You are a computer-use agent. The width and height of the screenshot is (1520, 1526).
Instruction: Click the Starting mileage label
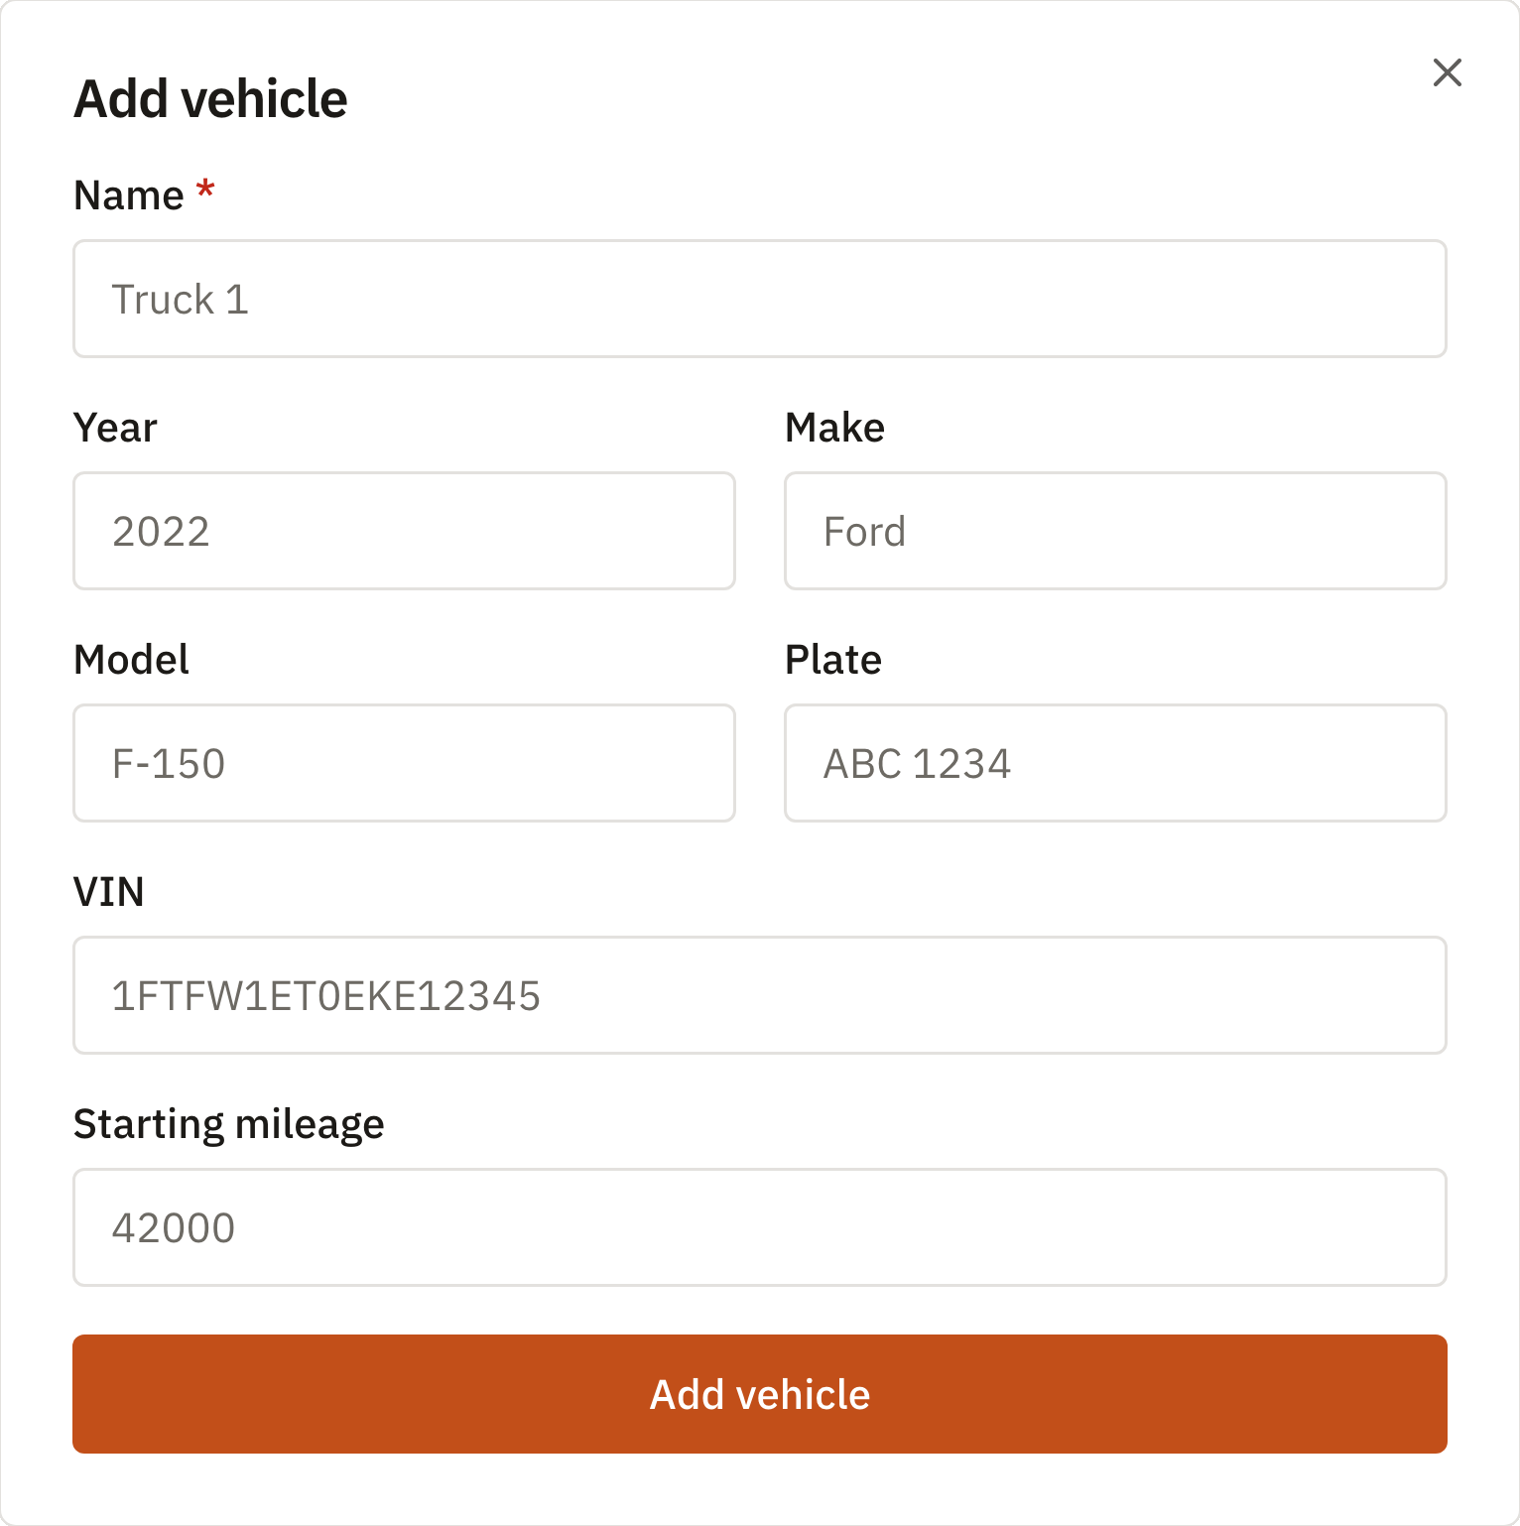tap(229, 1125)
